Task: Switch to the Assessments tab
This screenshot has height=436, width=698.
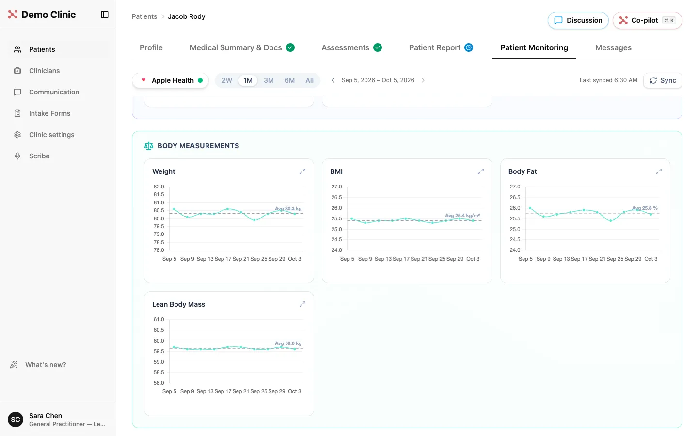Action: tap(352, 47)
